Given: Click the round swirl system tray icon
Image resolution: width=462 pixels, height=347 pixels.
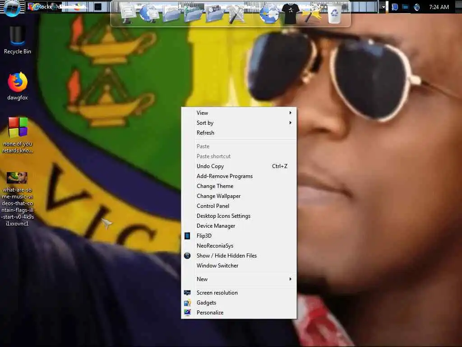Looking at the screenshot, I should point(416,7).
